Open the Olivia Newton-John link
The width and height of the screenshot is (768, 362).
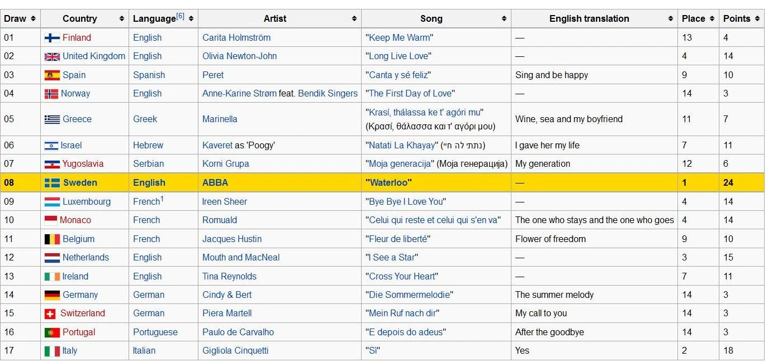pyautogui.click(x=239, y=56)
